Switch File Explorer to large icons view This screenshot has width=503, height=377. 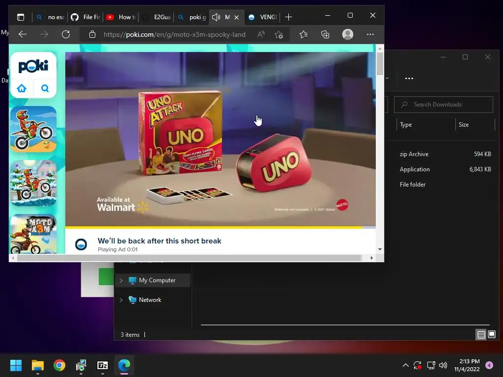pos(491,335)
